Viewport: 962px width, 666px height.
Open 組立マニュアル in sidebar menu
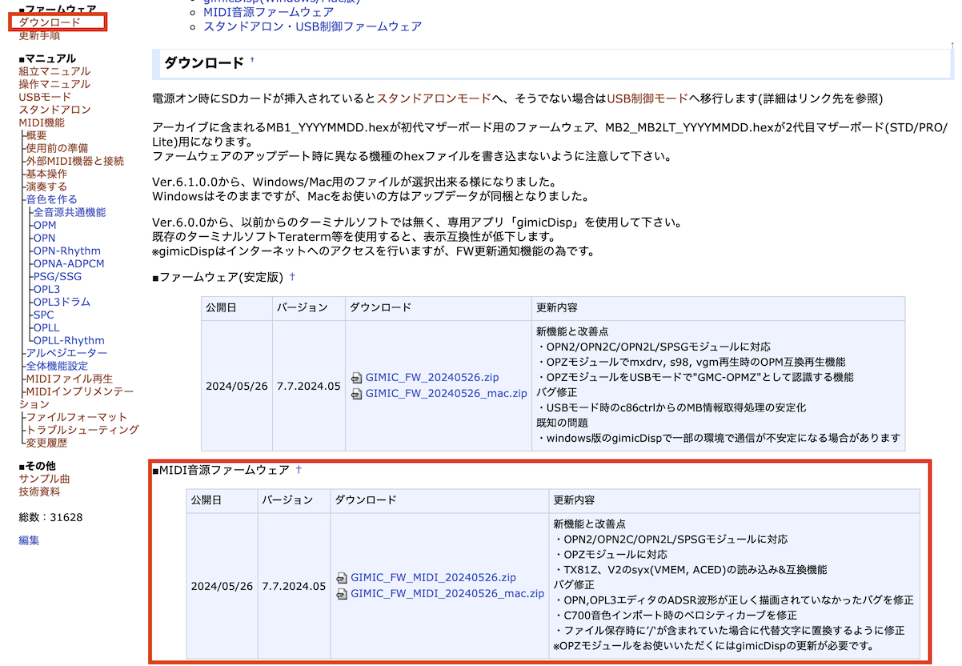54,71
